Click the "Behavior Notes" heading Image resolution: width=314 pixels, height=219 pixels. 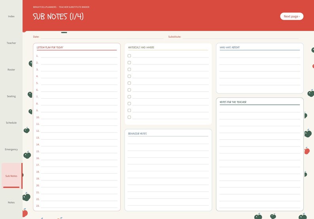(x=137, y=133)
